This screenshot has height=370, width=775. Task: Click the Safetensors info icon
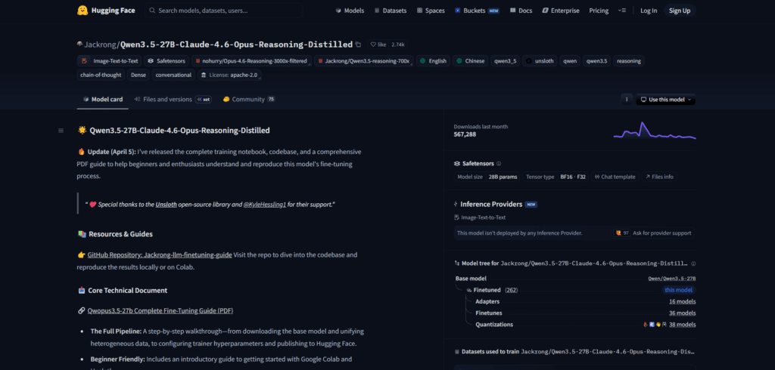(x=499, y=163)
